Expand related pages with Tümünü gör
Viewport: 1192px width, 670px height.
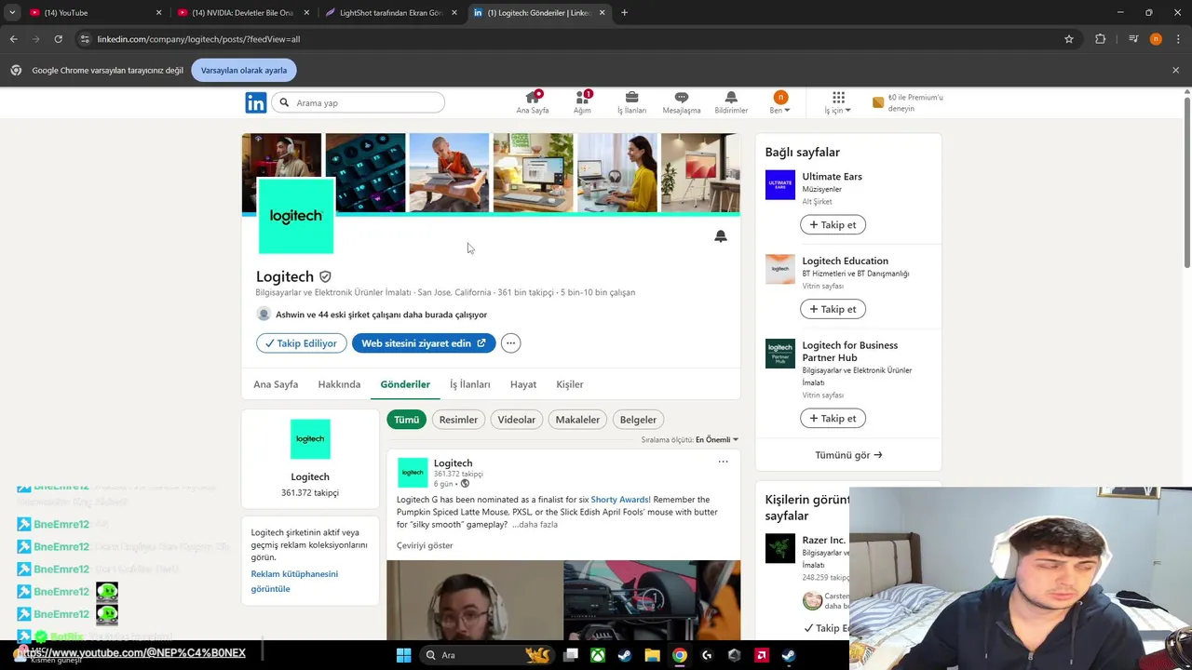[x=848, y=455]
